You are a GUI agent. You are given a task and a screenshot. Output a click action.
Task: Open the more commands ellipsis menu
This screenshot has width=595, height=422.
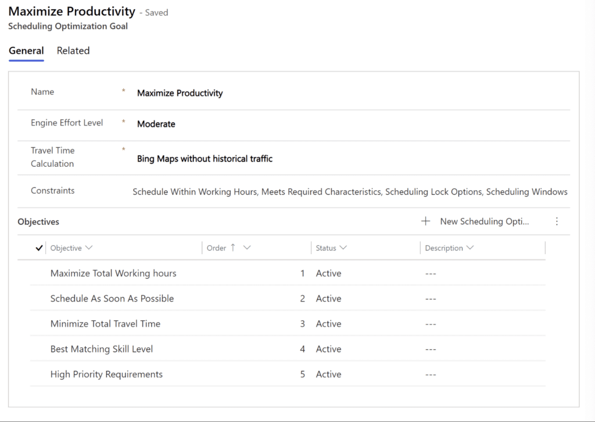pos(557,221)
